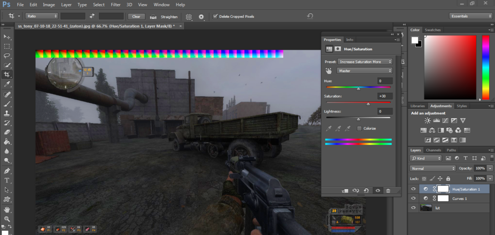Select the Eyedropper tool
Viewport: 495px width, 235px height.
[7, 84]
